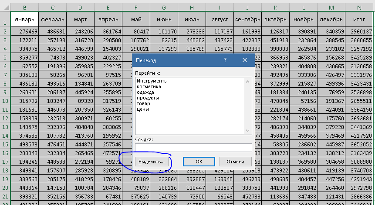
Task: Choose 'товар' from the list
Action: [x=143, y=103]
